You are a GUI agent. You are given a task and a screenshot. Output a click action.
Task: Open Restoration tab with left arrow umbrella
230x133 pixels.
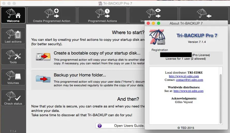(204, 14)
